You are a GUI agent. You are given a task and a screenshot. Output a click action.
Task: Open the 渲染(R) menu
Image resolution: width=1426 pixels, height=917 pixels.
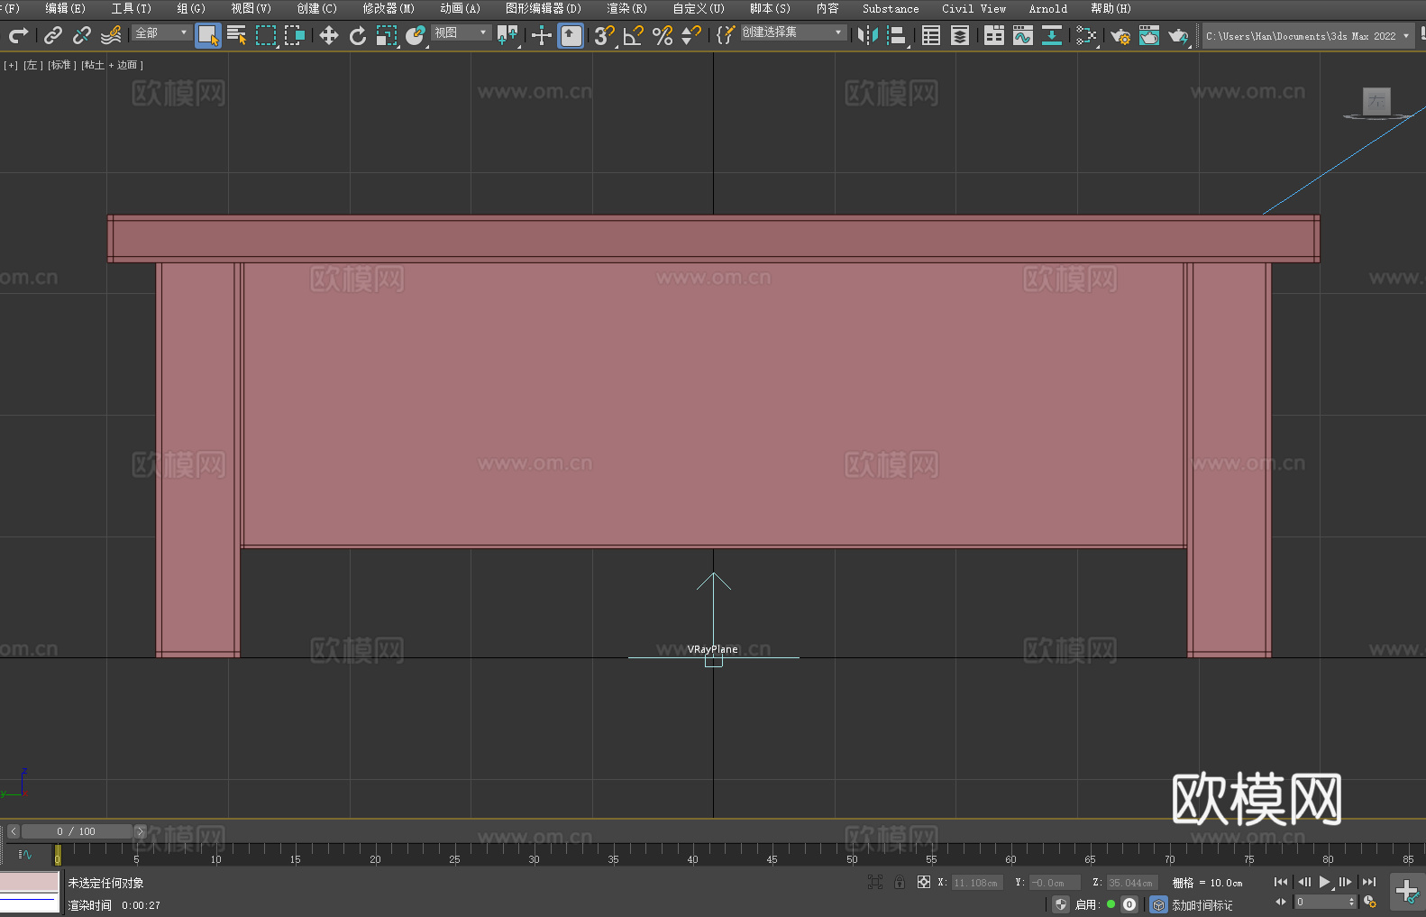(627, 8)
